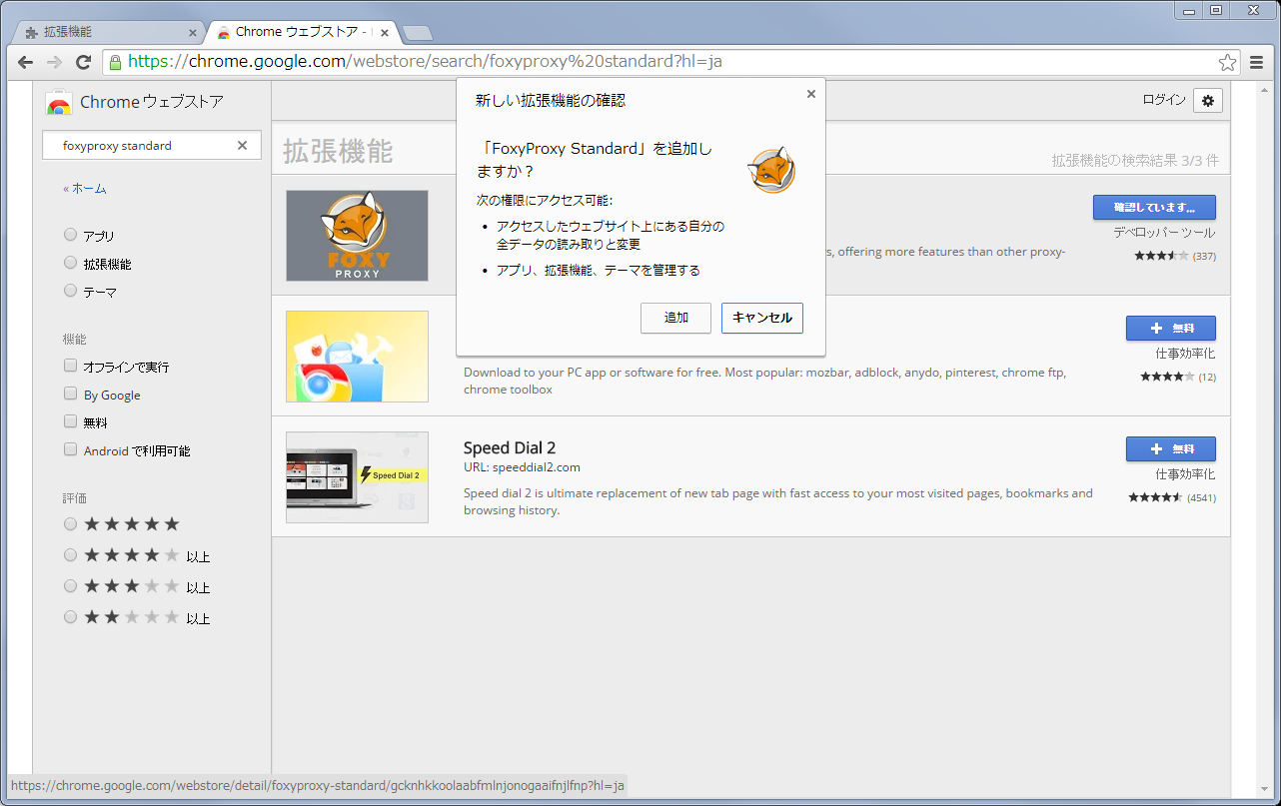
Task: Clear the foxyproxy standard search text
Action: click(242, 145)
